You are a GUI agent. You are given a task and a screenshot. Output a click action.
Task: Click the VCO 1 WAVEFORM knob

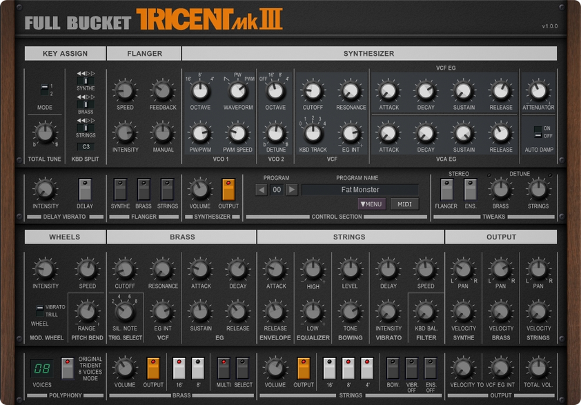click(x=238, y=91)
